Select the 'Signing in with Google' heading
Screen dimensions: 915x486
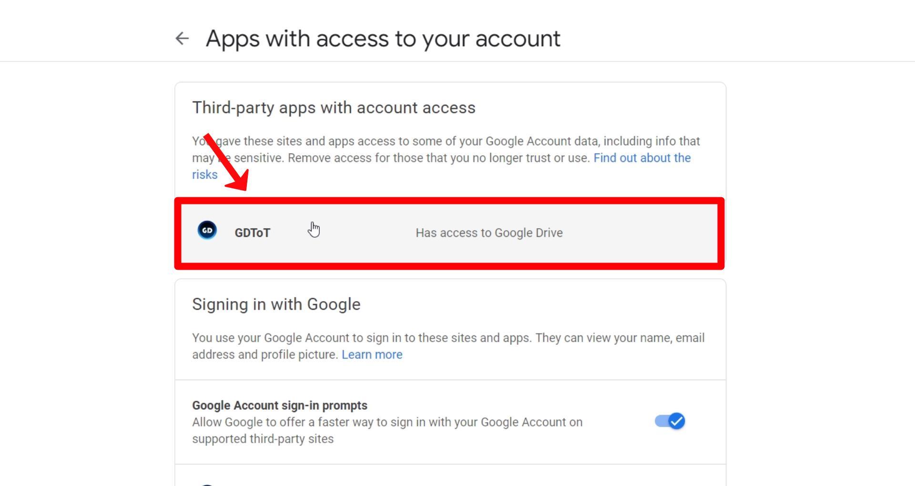coord(276,304)
